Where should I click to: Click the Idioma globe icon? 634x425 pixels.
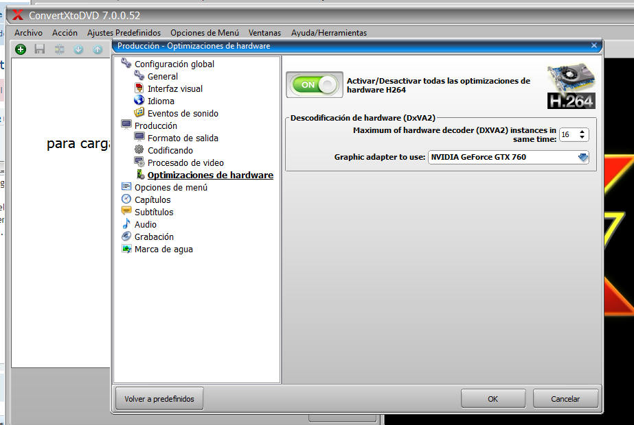139,100
